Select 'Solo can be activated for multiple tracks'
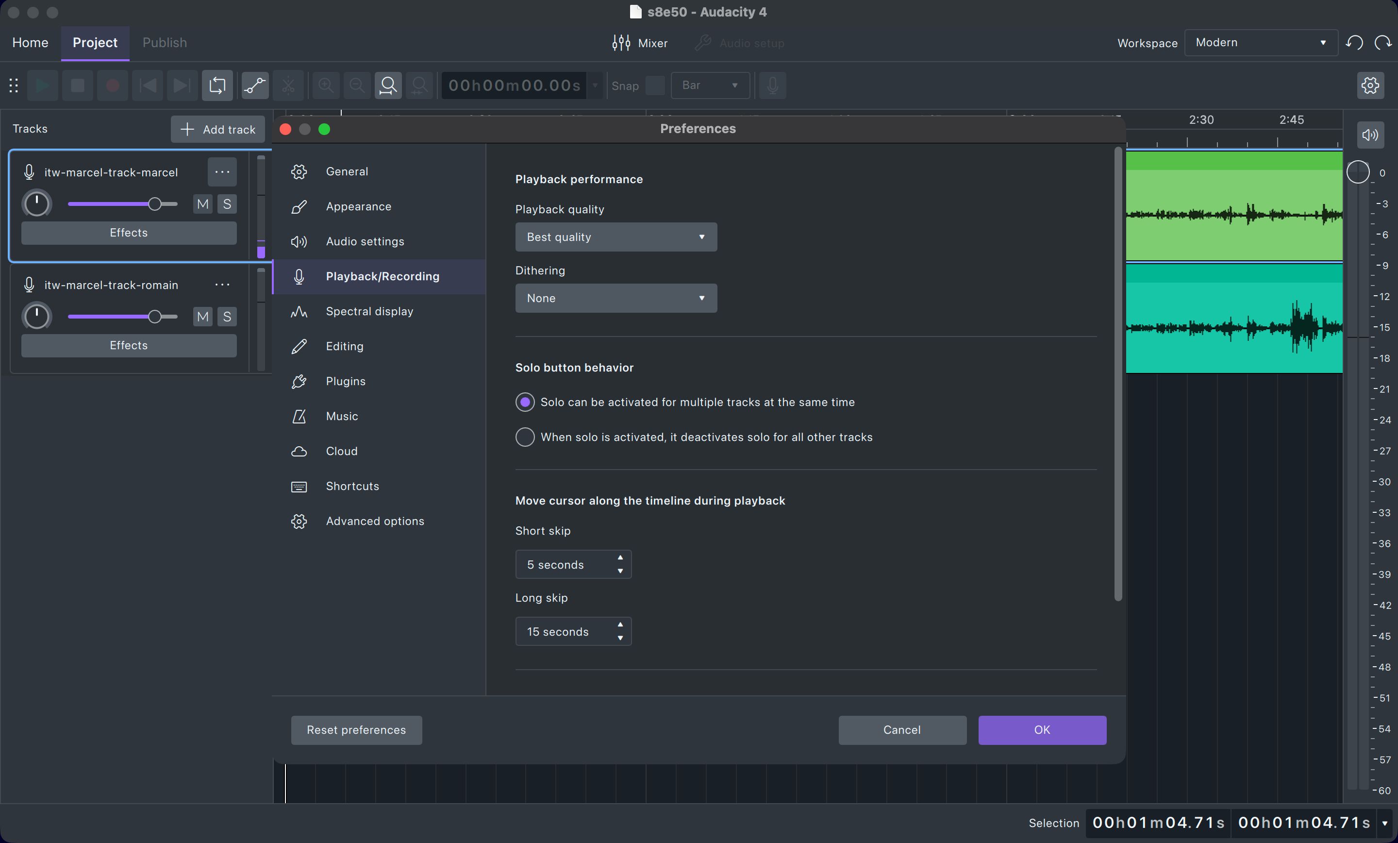The height and width of the screenshot is (843, 1398). [524, 402]
